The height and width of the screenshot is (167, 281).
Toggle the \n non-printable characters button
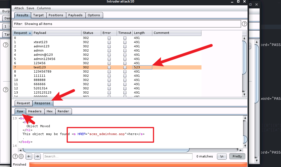tap(222, 156)
